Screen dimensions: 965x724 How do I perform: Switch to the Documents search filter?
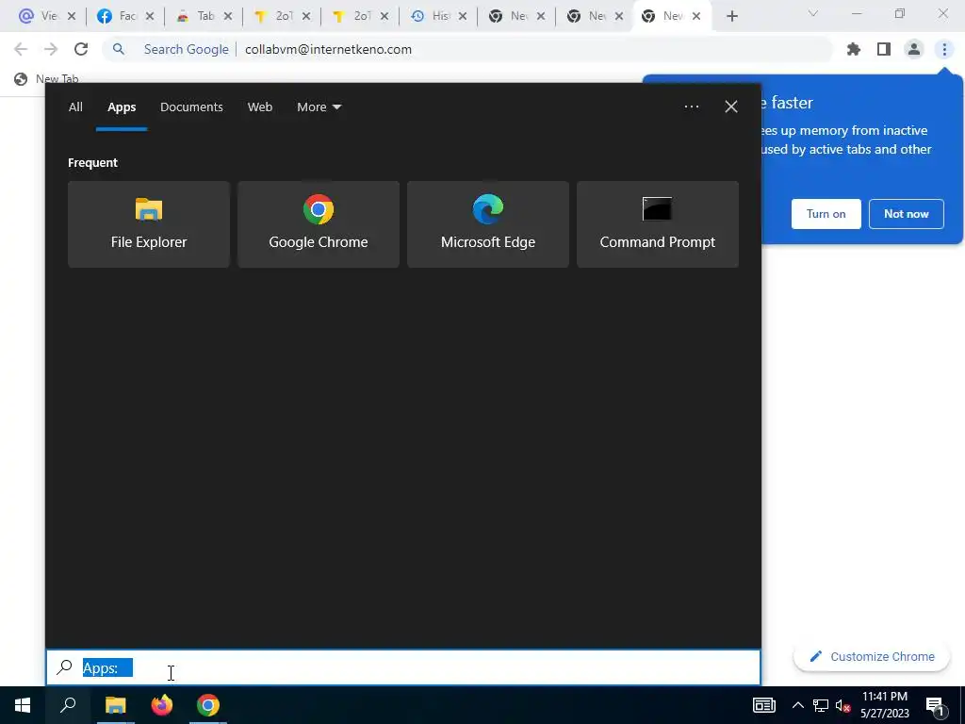tap(191, 107)
